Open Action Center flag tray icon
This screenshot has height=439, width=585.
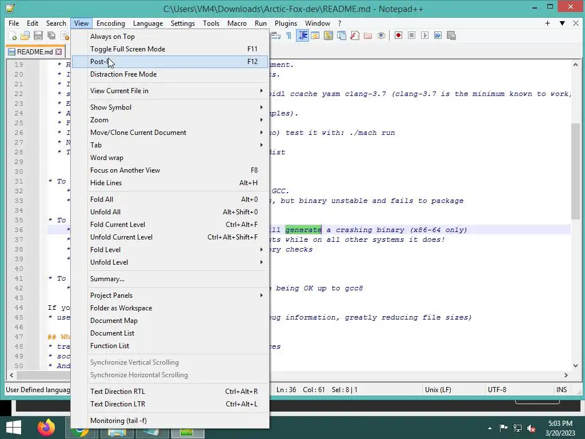click(x=503, y=428)
